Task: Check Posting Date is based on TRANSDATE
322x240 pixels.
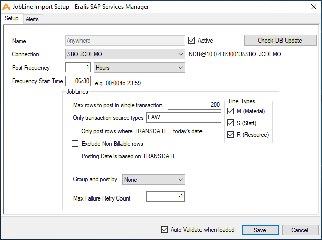Action: [75, 156]
